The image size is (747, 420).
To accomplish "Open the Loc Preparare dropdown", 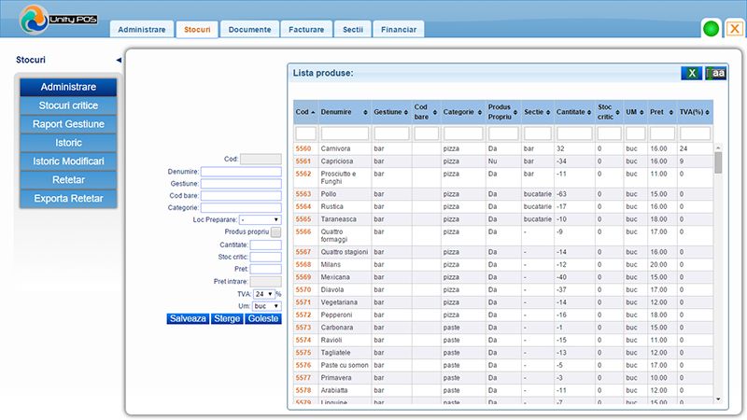I will (260, 219).
